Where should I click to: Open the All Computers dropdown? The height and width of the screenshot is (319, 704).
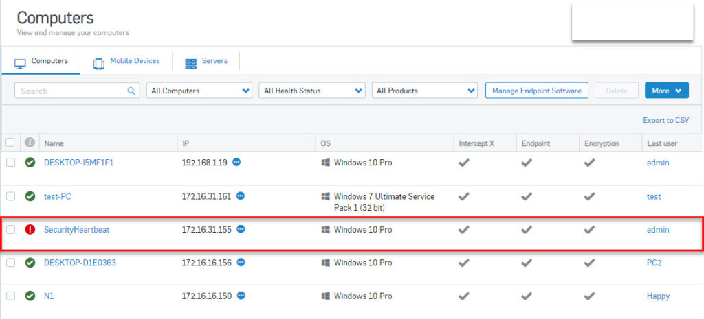click(x=199, y=91)
